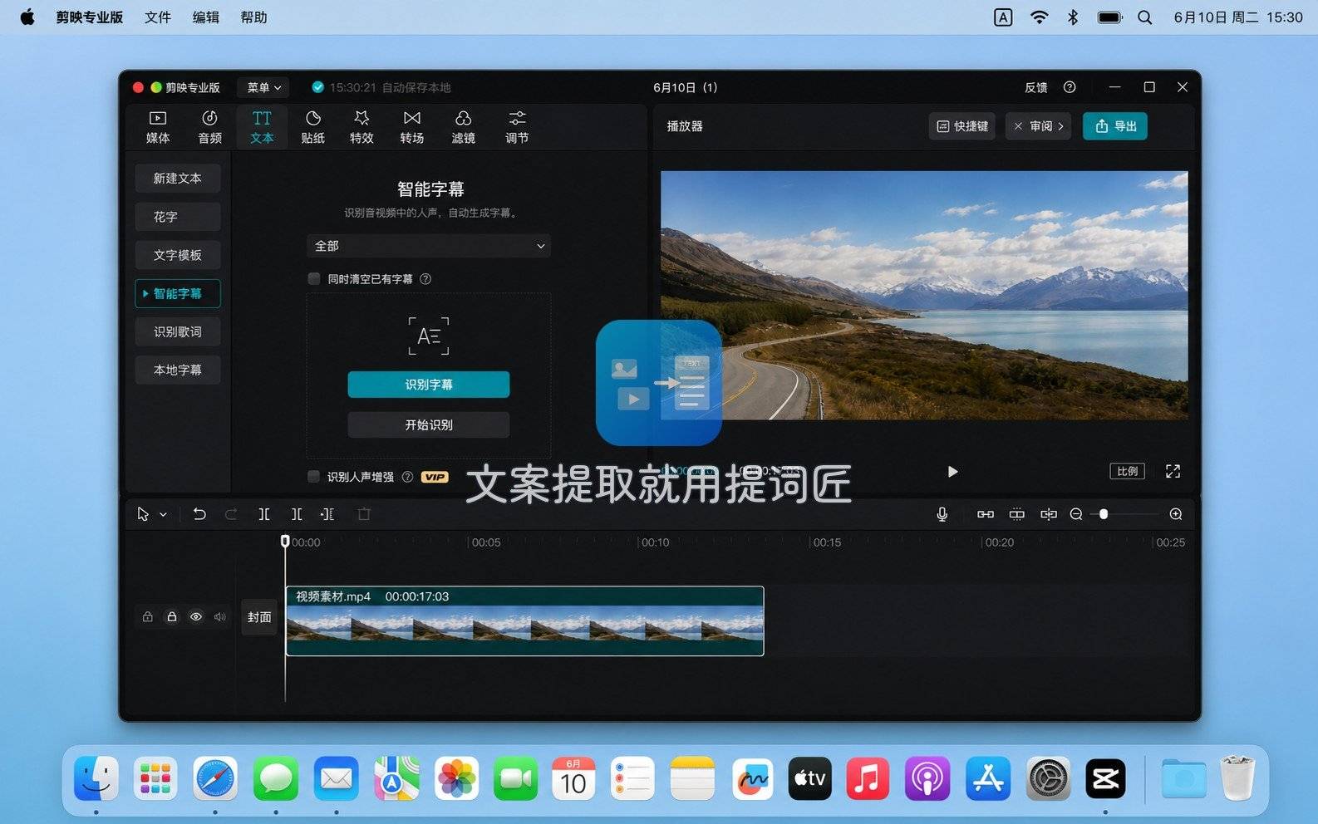This screenshot has width=1318, height=824.
Task: Open the help question mark icon in title bar
Action: 1070,87
